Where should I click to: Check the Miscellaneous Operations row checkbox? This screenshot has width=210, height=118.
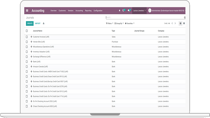pyautogui.click(x=27, y=47)
